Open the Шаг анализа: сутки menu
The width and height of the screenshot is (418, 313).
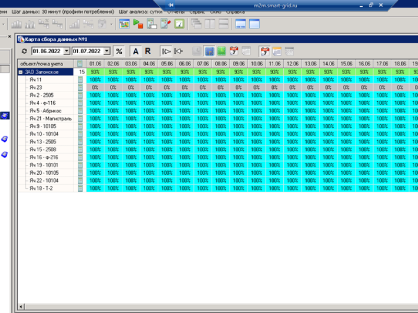[x=141, y=11]
